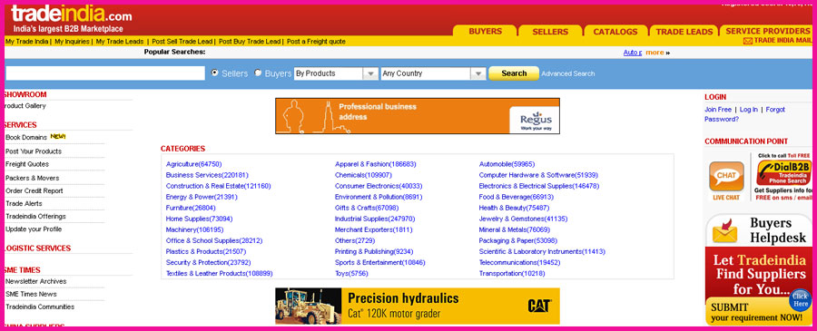This screenshot has height=331, width=817.
Task: Open the Any Country dropdown
Action: pyautogui.click(x=434, y=73)
